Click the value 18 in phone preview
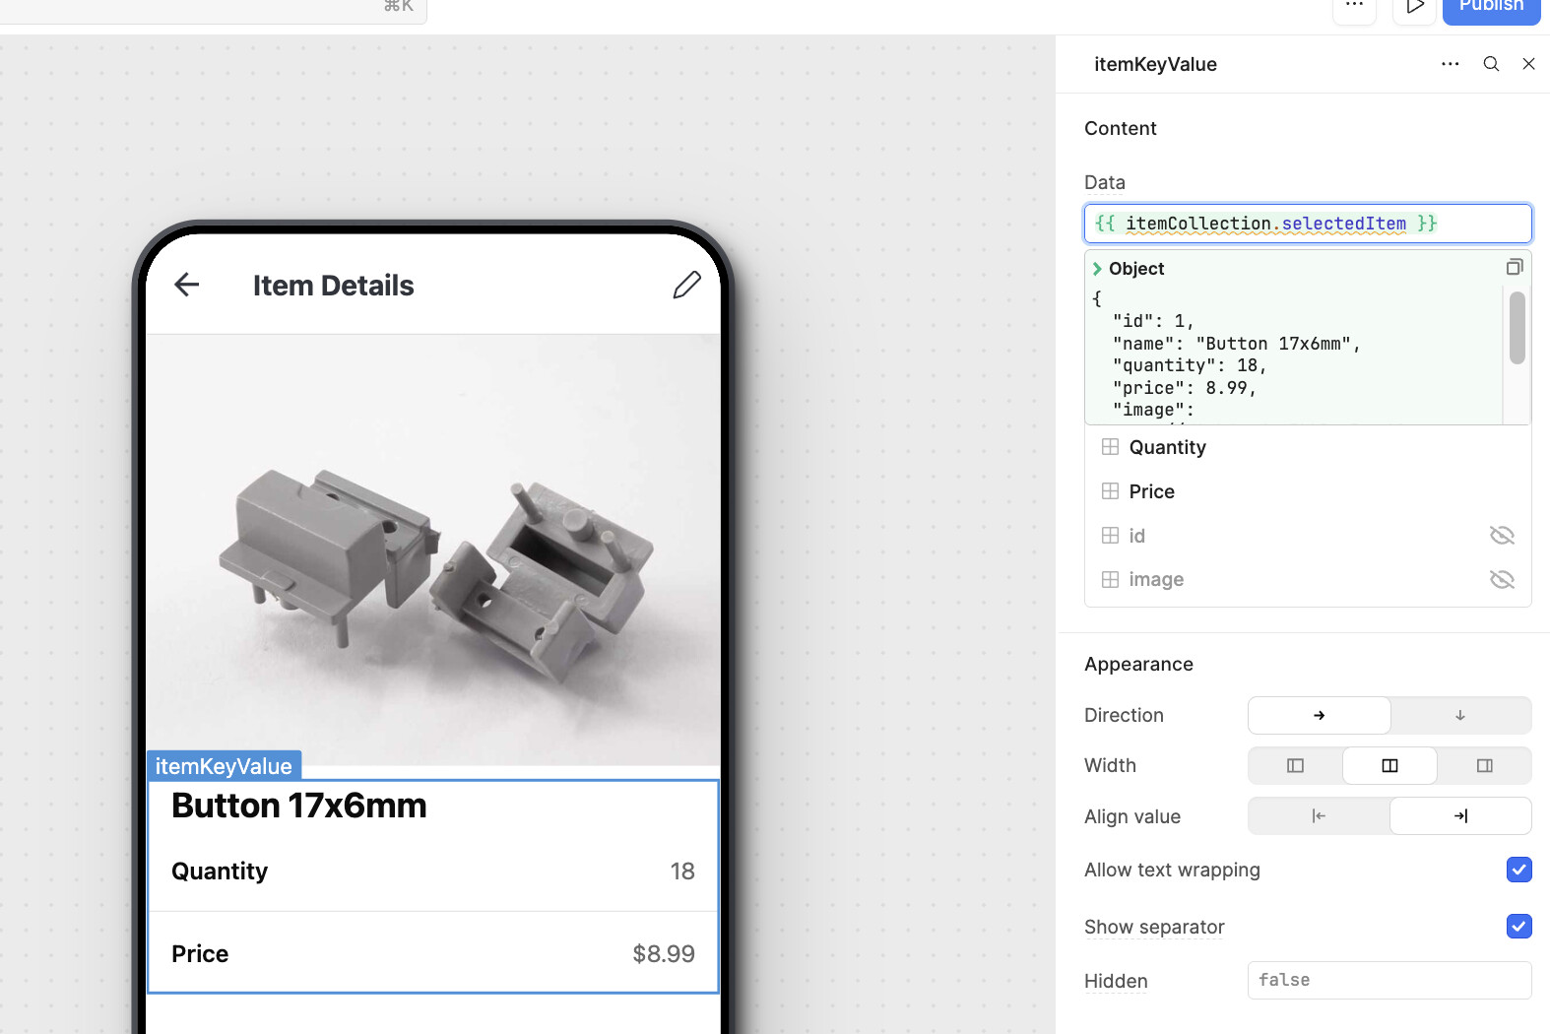The width and height of the screenshot is (1550, 1034). coord(682,872)
